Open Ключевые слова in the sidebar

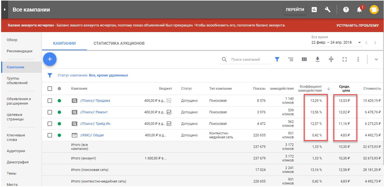(16, 137)
